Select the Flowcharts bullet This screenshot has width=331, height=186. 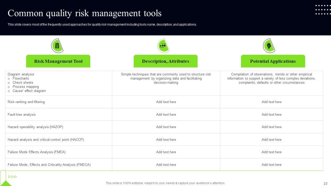[21, 78]
